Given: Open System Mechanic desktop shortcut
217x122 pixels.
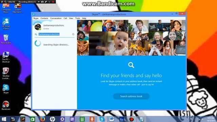Looking at the screenshot, I should [18, 8].
